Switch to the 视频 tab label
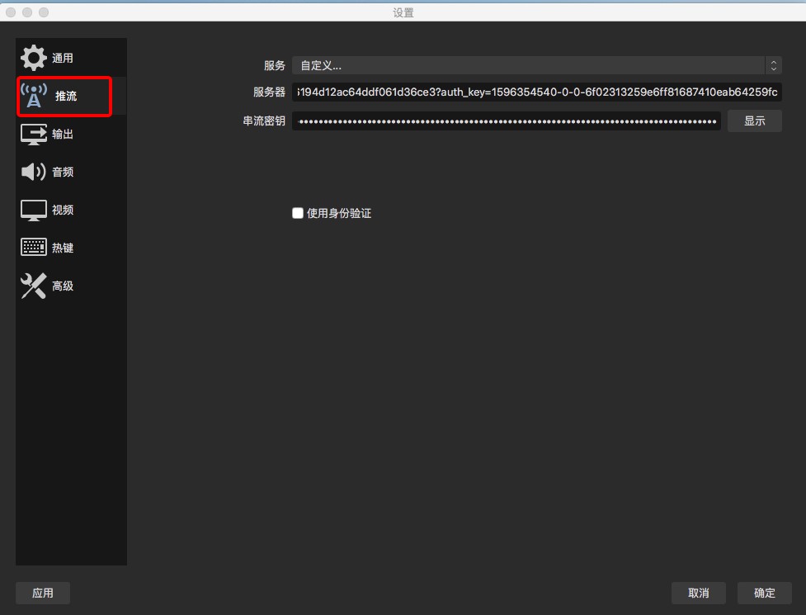This screenshot has width=806, height=615. (63, 210)
